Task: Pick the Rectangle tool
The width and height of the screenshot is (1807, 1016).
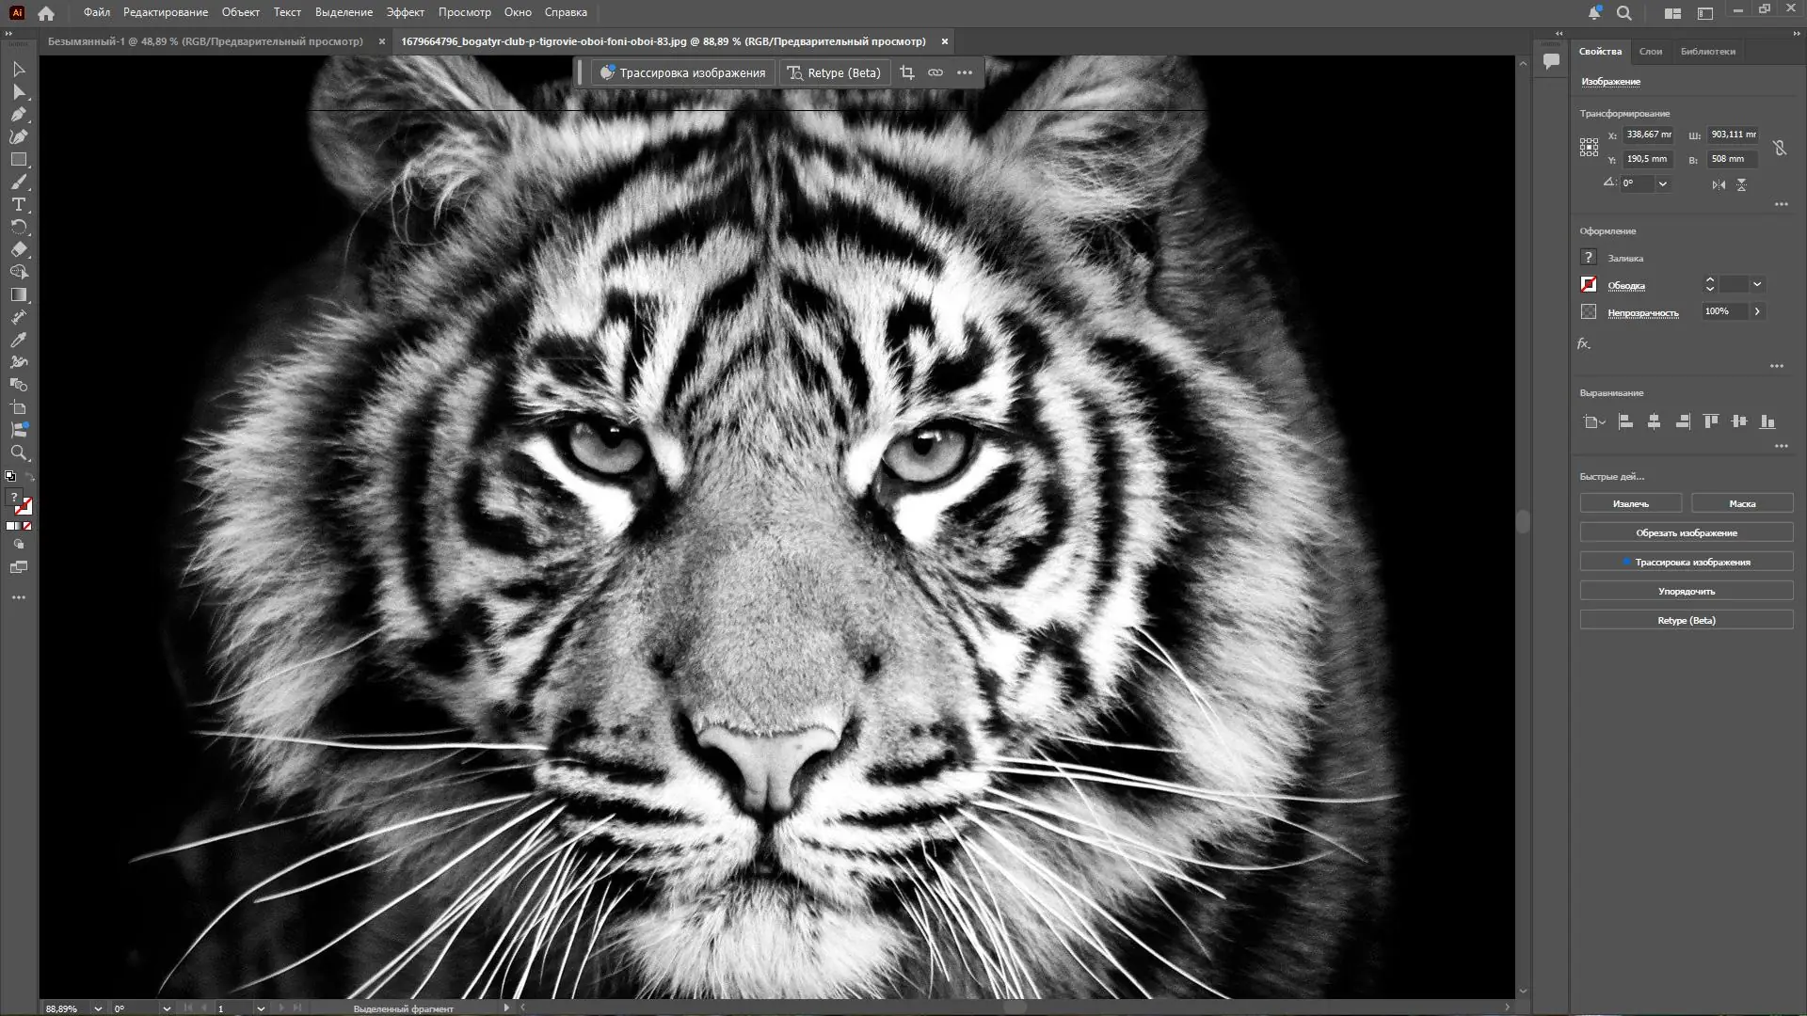Action: pyautogui.click(x=18, y=160)
